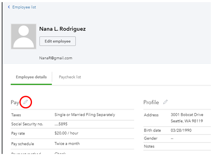Click the Gender value showing --
Viewport: 218px width, 159px height.
coord(172,139)
